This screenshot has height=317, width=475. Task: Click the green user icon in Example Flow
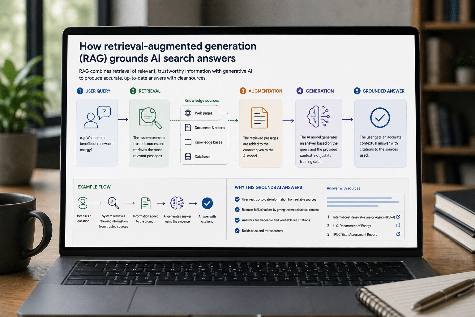[x=83, y=203]
